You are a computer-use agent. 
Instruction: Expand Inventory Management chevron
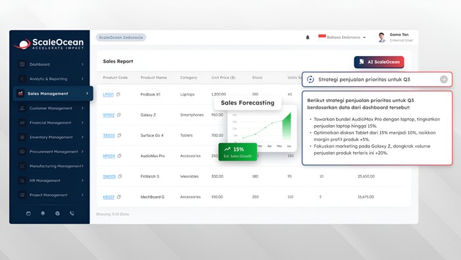82,137
